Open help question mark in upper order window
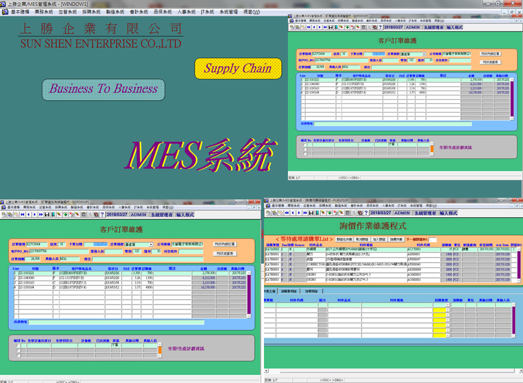 tap(380, 27)
